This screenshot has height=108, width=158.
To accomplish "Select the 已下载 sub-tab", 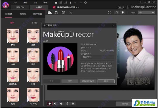I will (x=34, y=23).
